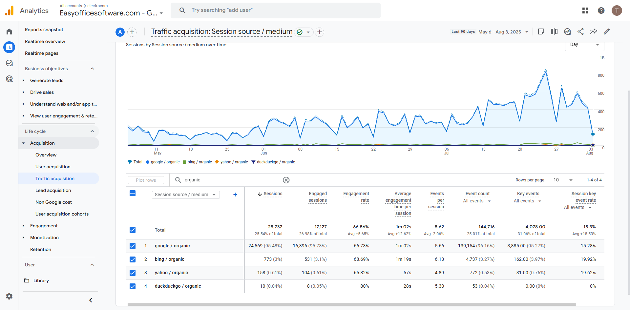The height and width of the screenshot is (310, 630).
Task: Collapse the left navigation panel
Action: [x=91, y=300]
